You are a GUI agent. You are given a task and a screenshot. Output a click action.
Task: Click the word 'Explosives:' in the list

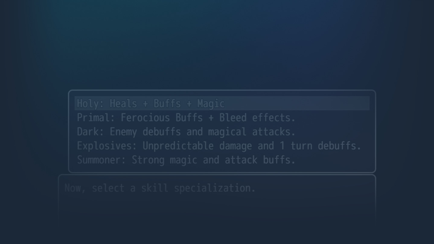coord(107,146)
